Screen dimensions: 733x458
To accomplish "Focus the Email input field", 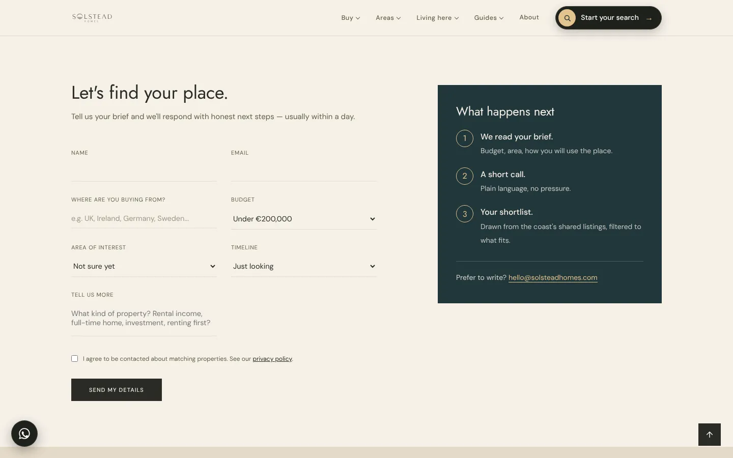I will [304, 171].
